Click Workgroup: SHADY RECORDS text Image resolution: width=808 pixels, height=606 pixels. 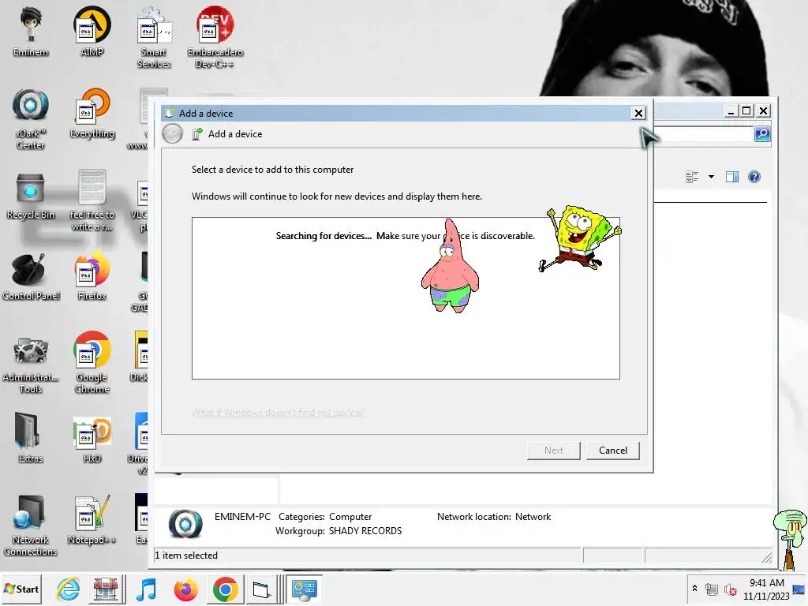(x=339, y=531)
